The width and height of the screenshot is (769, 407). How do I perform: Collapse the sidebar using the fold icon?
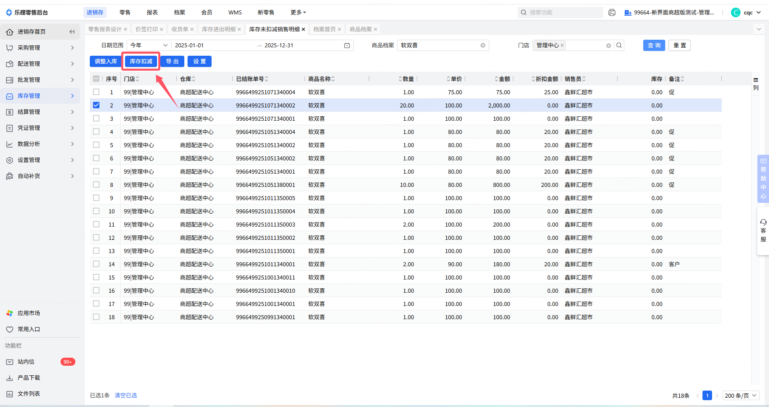(x=72, y=32)
